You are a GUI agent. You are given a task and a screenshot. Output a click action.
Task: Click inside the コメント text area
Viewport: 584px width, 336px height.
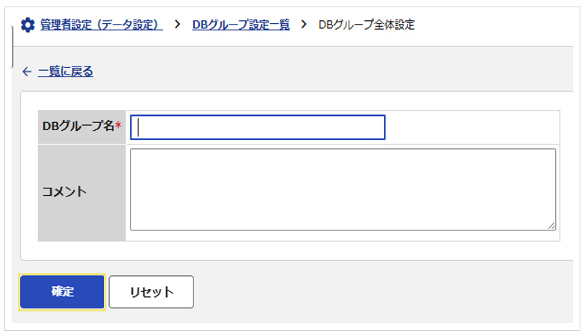point(343,189)
